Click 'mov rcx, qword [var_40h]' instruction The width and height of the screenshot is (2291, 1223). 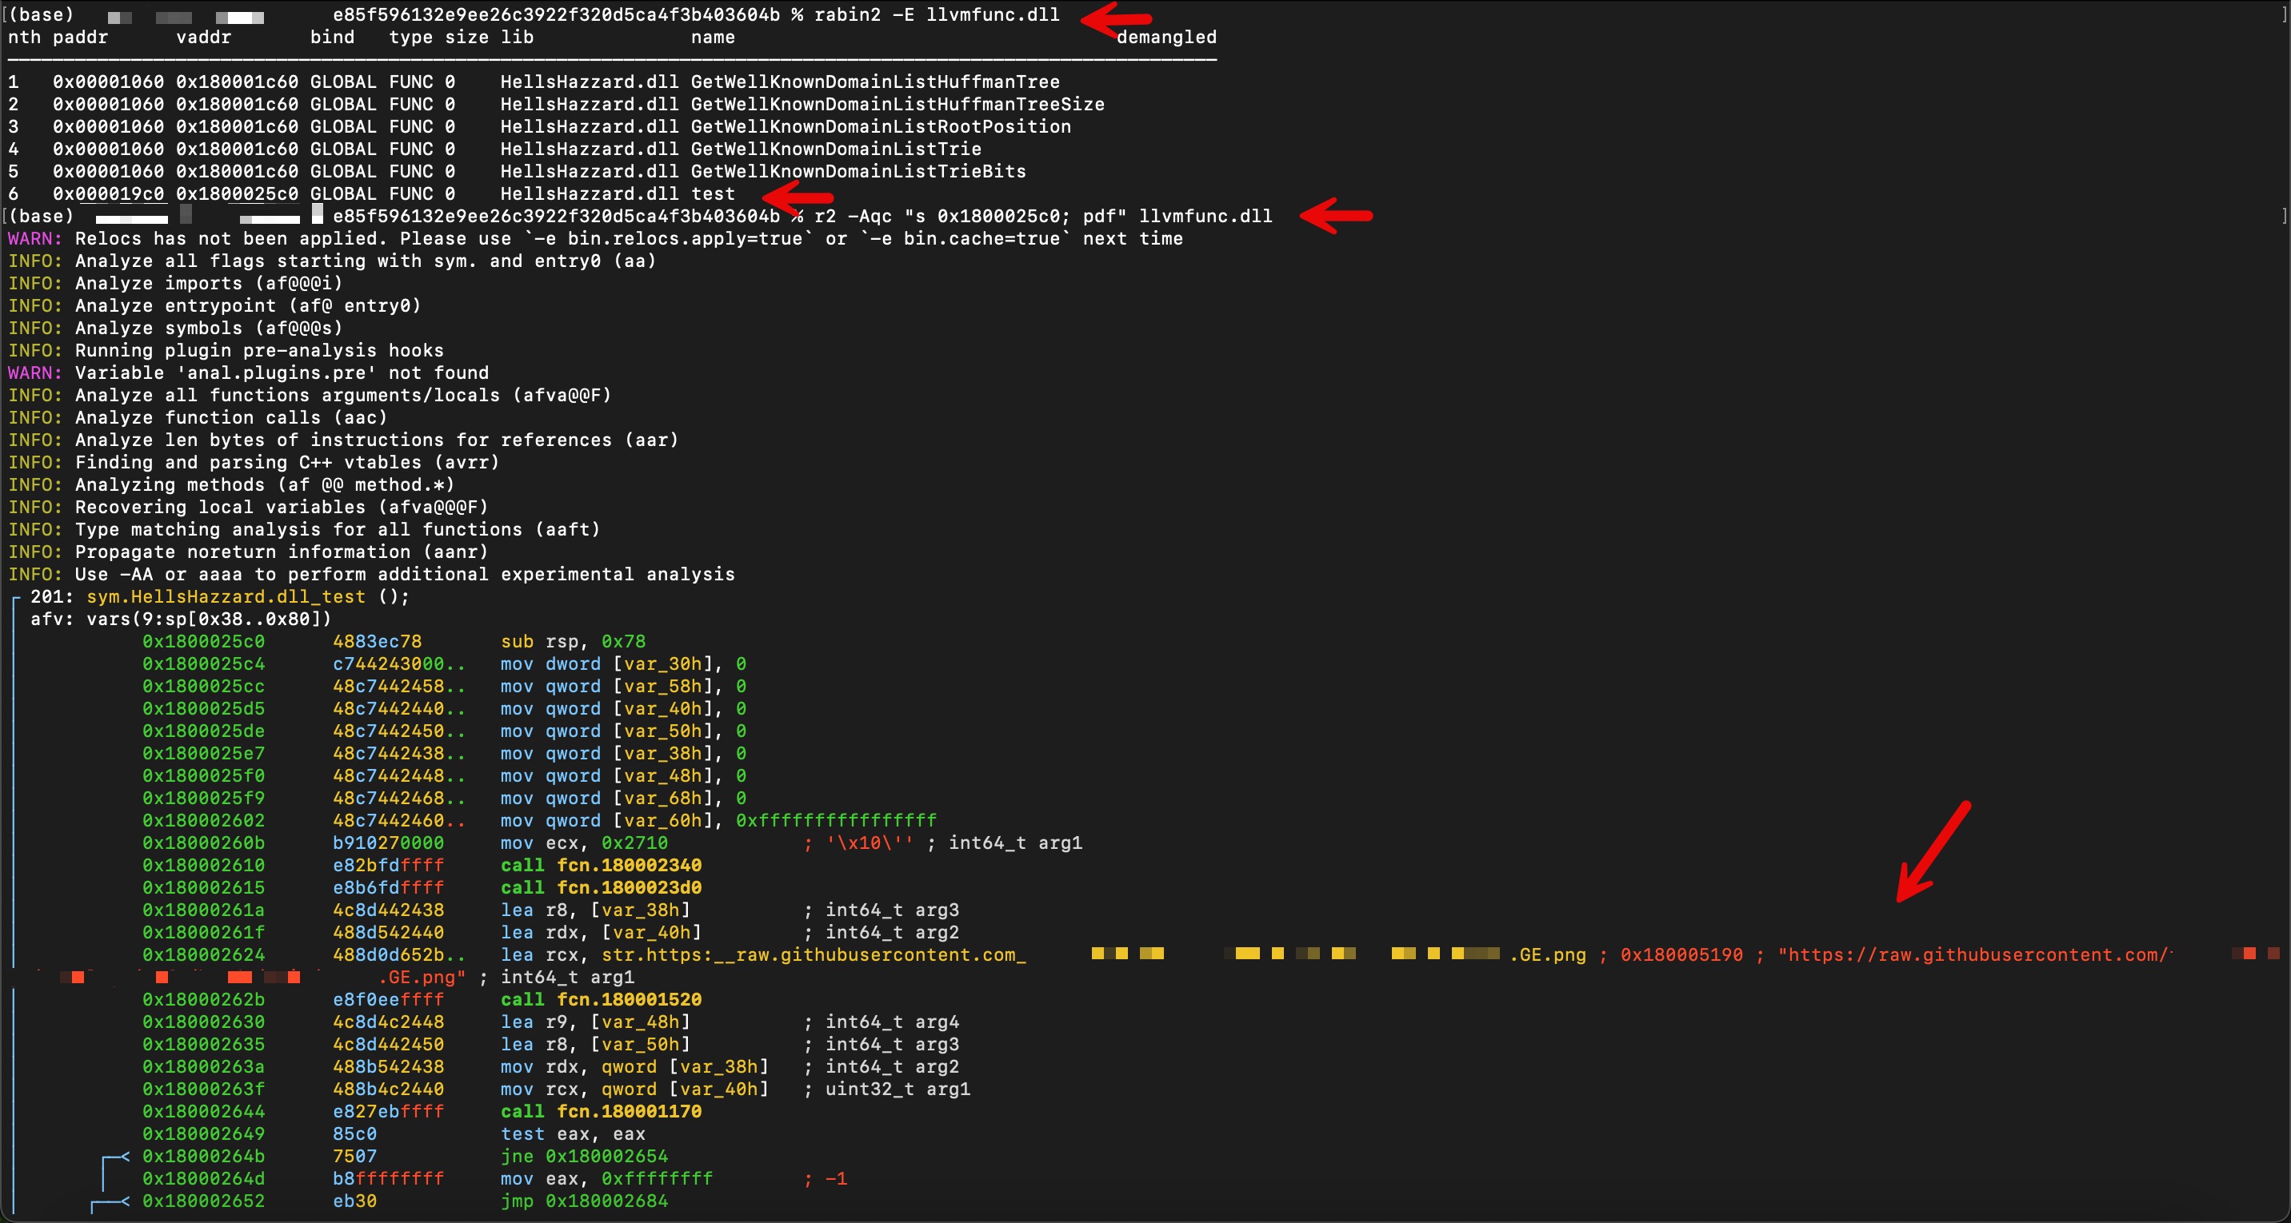coord(635,1089)
